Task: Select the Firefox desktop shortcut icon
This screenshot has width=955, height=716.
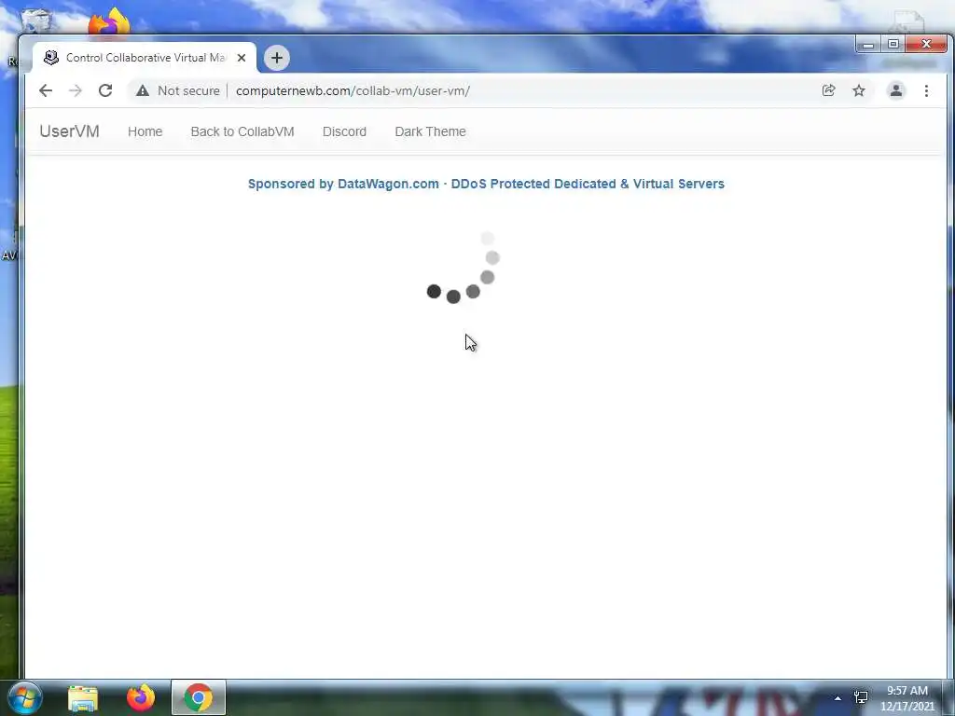Action: click(110, 22)
